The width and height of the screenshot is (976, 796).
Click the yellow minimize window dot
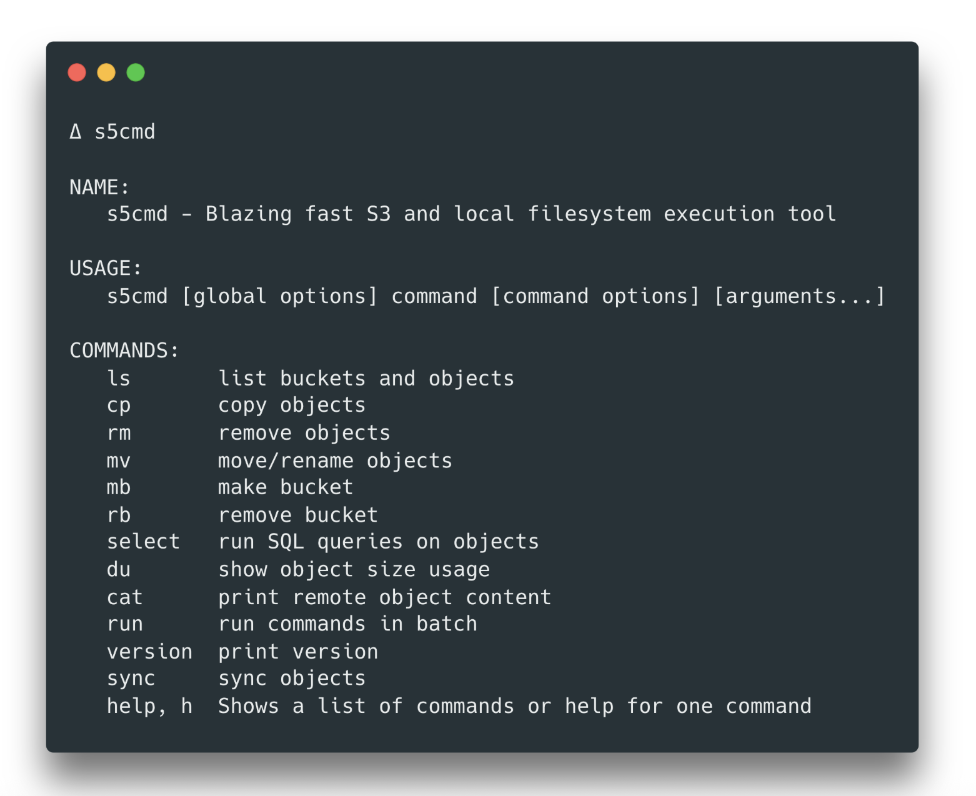tap(106, 72)
